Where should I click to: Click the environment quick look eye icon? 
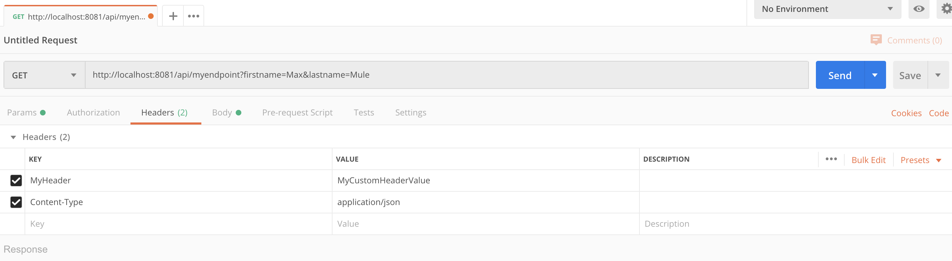coord(919,9)
